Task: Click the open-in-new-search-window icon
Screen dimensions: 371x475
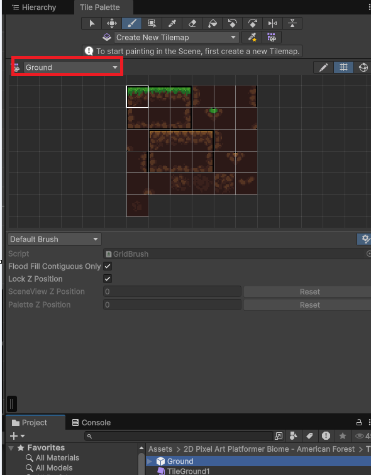Action: [x=278, y=436]
